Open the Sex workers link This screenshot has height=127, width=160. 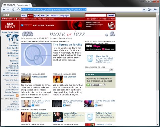70,77
